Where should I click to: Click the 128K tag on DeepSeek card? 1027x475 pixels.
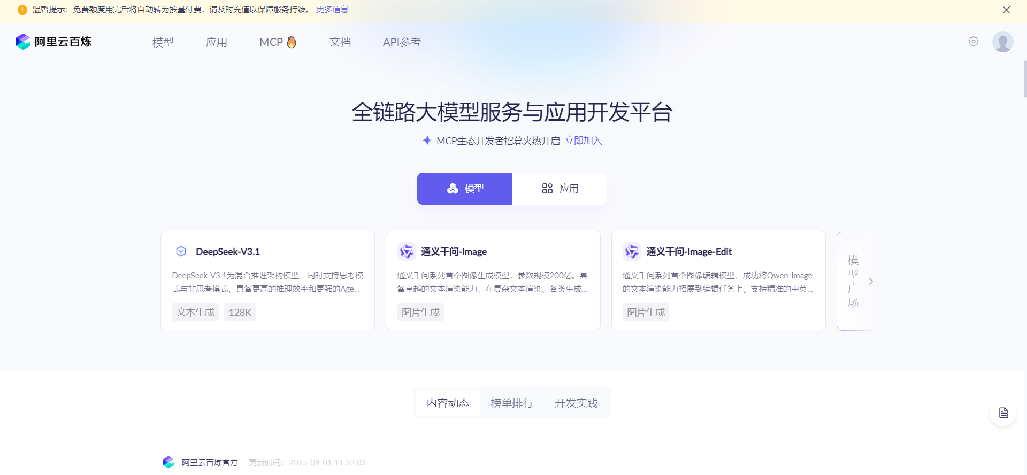(240, 313)
